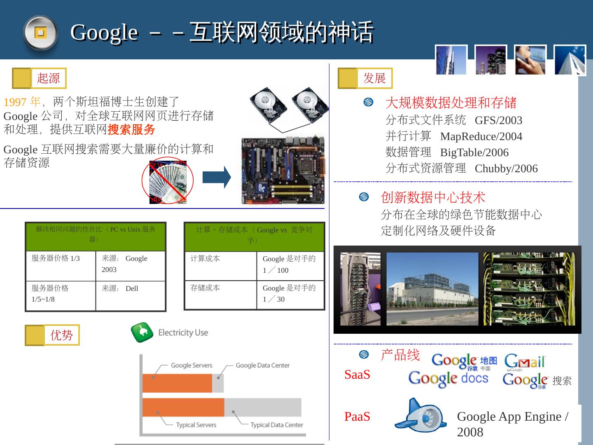Select the PC vs Unix table header
The image size is (593, 445).
pos(96,237)
